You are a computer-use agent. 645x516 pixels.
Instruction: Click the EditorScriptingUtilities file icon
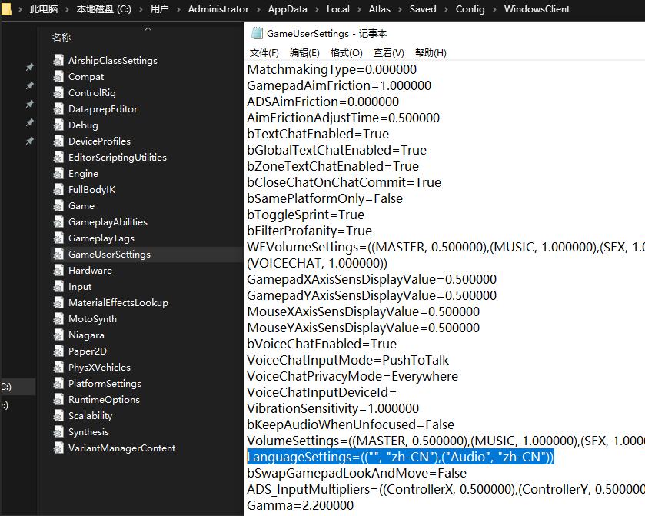pyautogui.click(x=58, y=157)
